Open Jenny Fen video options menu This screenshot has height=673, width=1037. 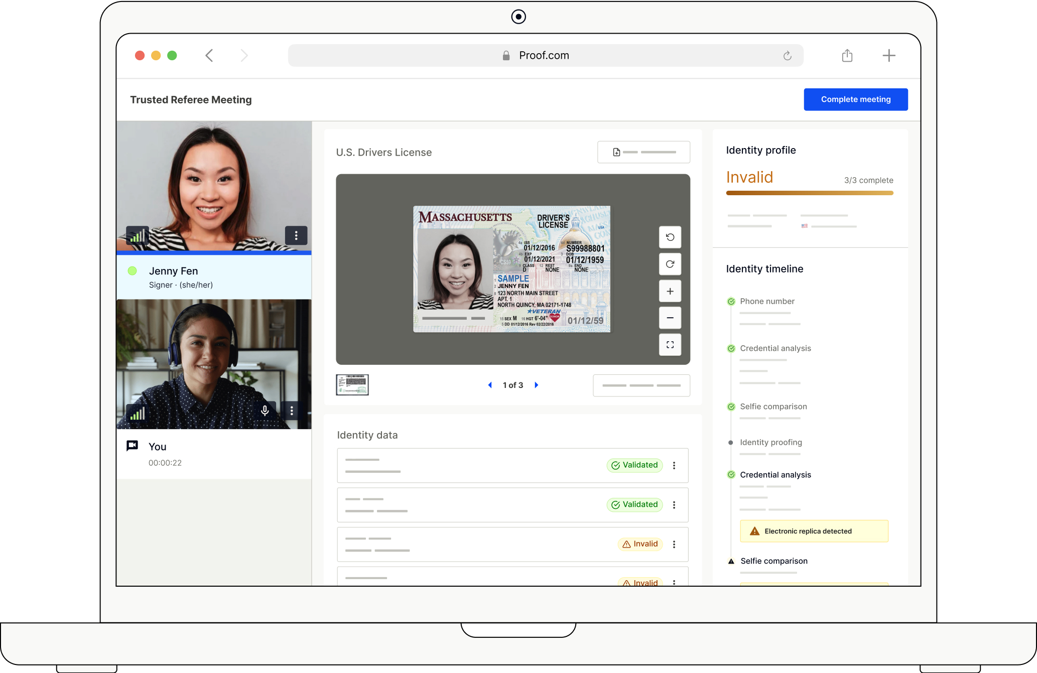point(296,235)
